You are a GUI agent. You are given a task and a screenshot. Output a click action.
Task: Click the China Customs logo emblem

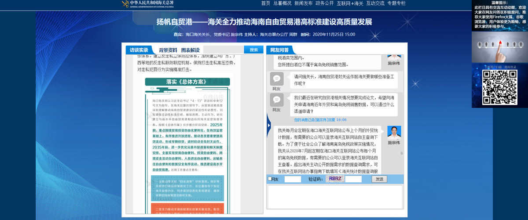click(x=125, y=4)
